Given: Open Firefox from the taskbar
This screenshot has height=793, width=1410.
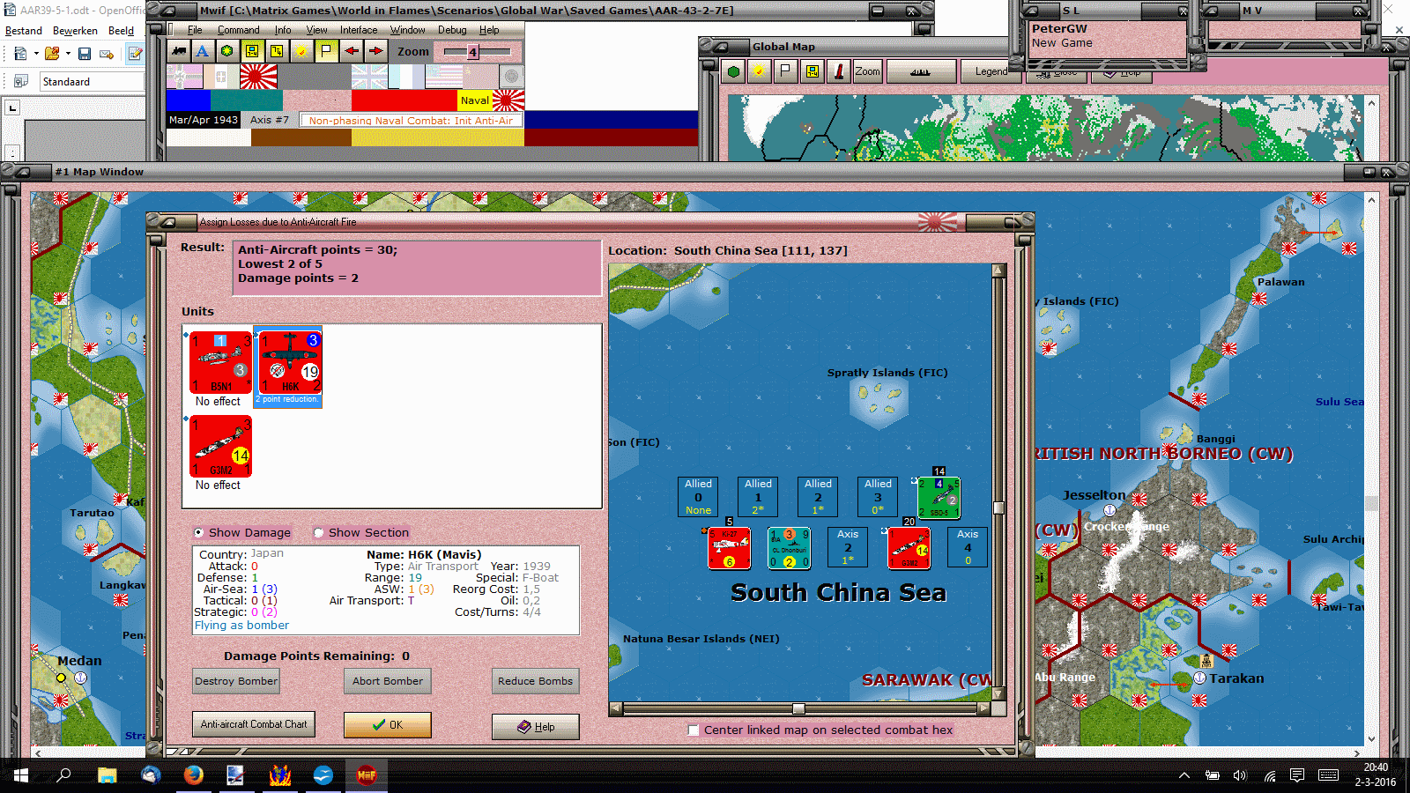Looking at the screenshot, I should (x=194, y=775).
